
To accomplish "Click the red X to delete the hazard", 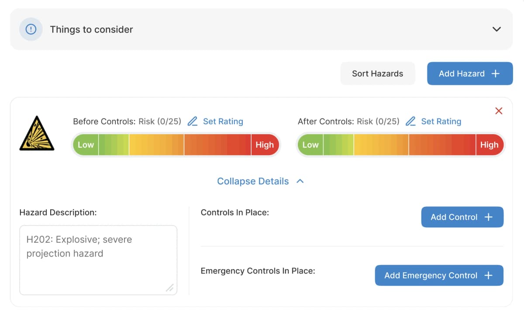I will [x=499, y=111].
